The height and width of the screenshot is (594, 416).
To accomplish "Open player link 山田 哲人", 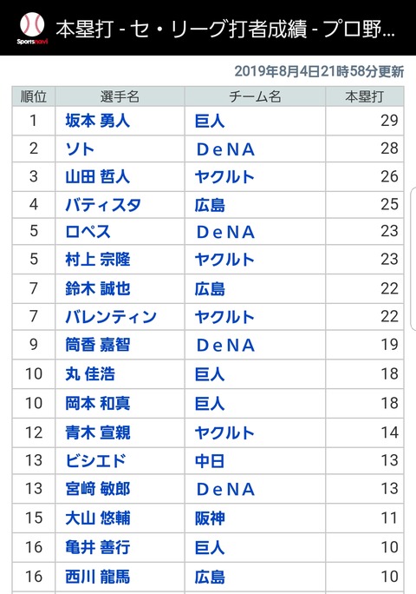I will 98,177.
